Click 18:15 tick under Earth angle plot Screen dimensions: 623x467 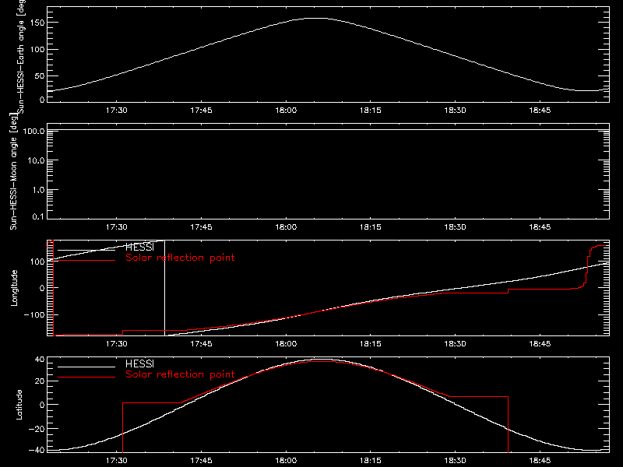coord(371,111)
